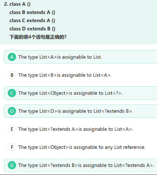This screenshot has width=157, height=175.
Task: Toggle off the green D circle
Action: tap(12, 111)
